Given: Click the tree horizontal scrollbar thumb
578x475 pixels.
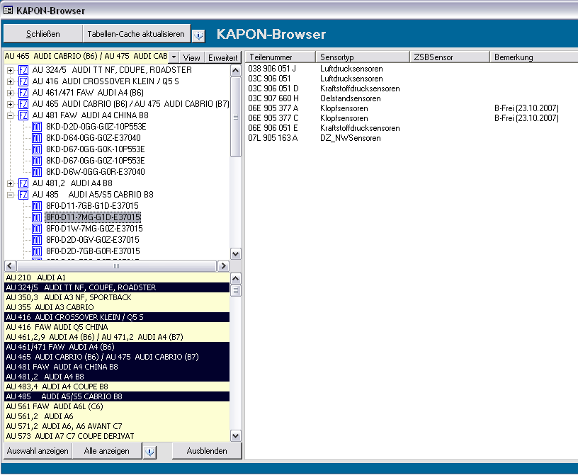Looking at the screenshot, I should pos(116,266).
